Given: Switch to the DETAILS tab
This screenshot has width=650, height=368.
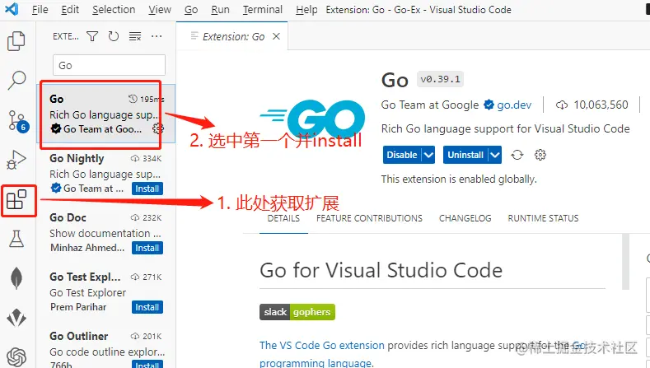Looking at the screenshot, I should coord(283,218).
